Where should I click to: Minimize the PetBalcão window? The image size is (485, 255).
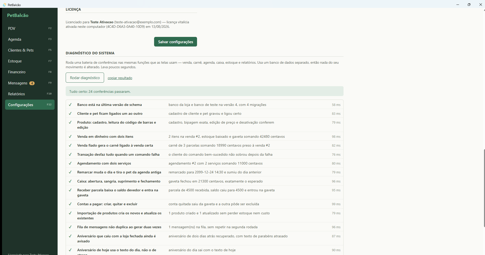tap(458, 5)
